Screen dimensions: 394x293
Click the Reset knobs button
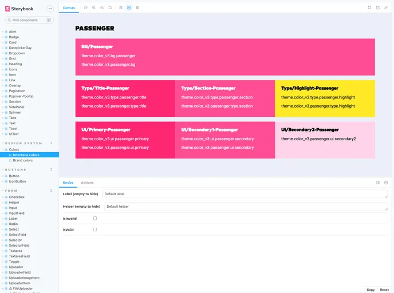click(x=384, y=290)
